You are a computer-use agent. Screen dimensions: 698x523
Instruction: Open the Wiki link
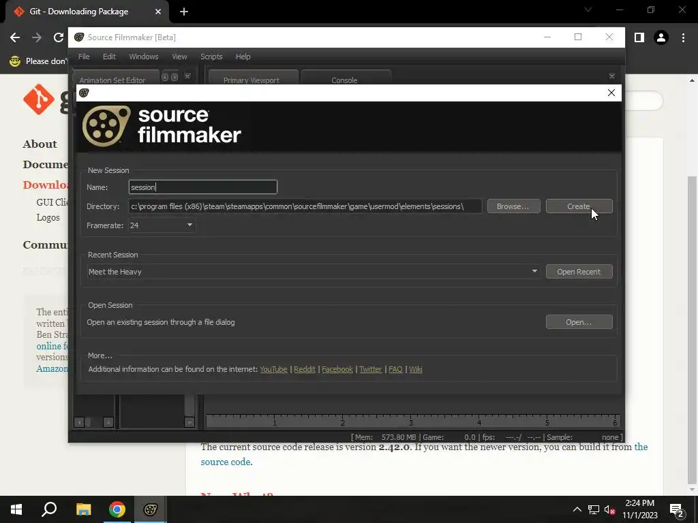415,369
